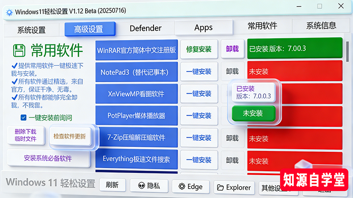Go to the 常用软件 tab

pyautogui.click(x=262, y=26)
